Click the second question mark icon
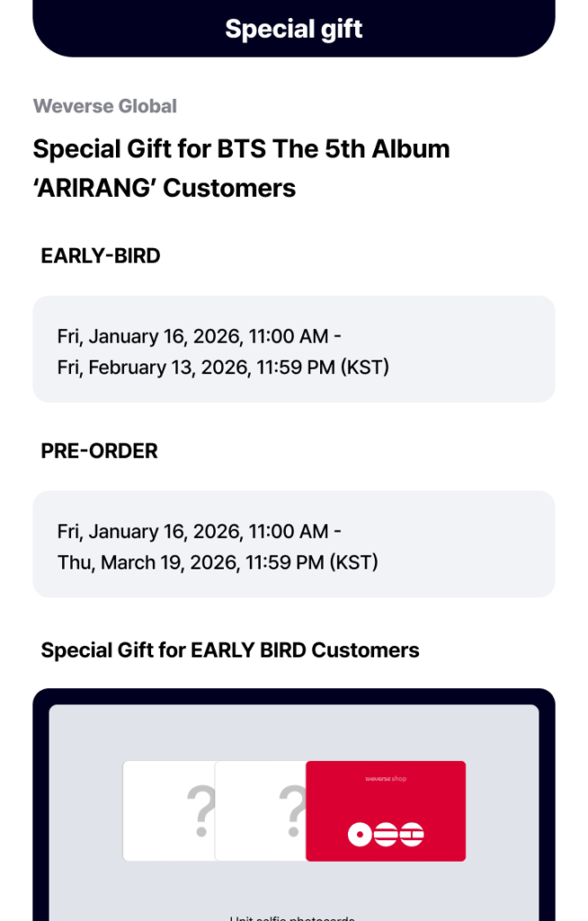 coord(292,810)
